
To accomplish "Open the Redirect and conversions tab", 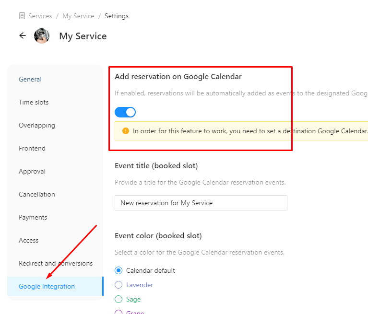I will point(56,263).
